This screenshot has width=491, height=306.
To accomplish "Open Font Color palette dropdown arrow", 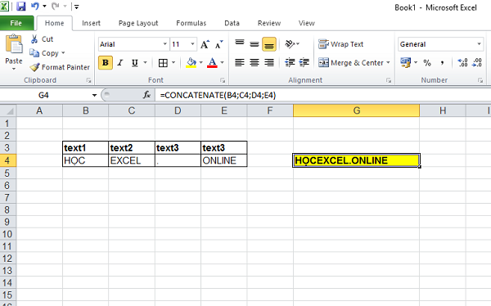I will point(222,63).
